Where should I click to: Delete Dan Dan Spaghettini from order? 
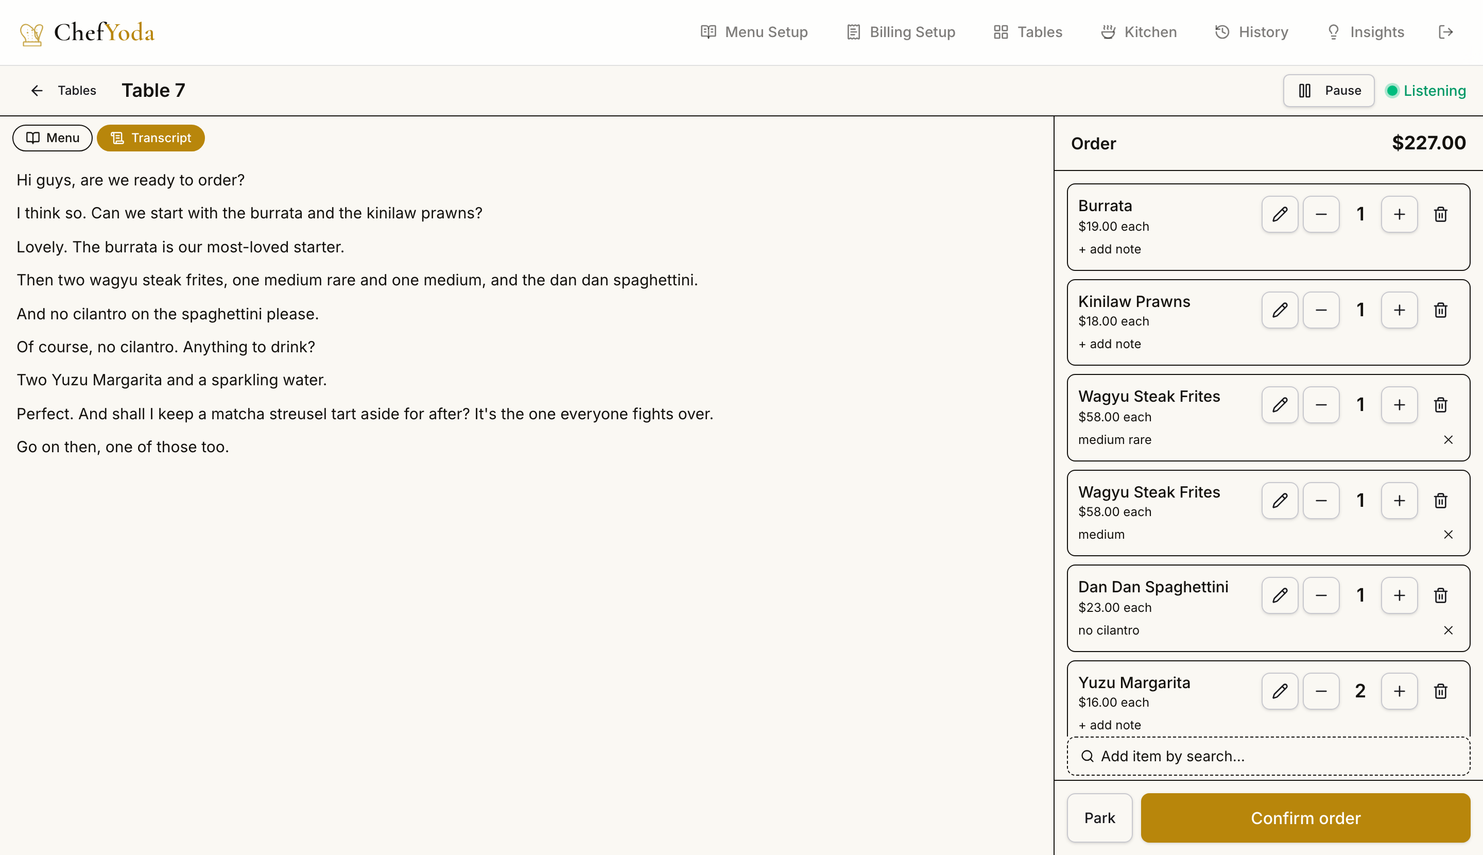[x=1441, y=595]
